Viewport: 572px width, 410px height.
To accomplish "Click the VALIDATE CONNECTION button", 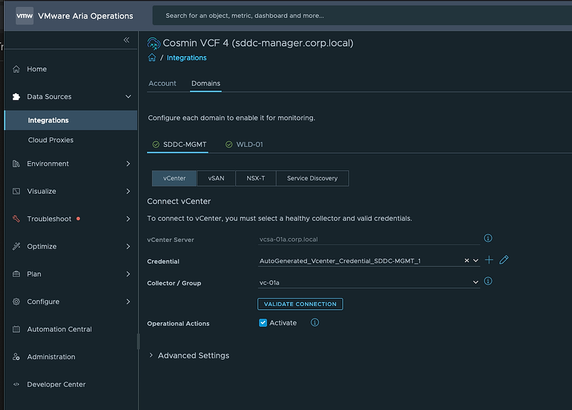I will point(300,304).
